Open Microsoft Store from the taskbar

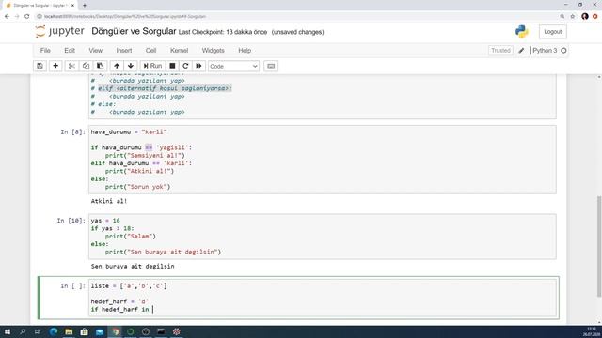pos(84,331)
